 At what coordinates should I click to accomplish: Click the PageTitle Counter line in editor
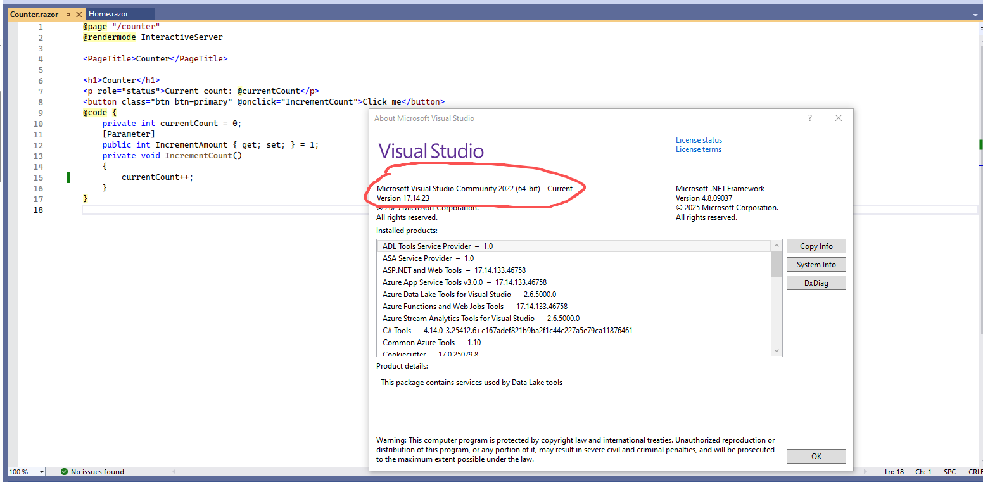tap(155, 59)
